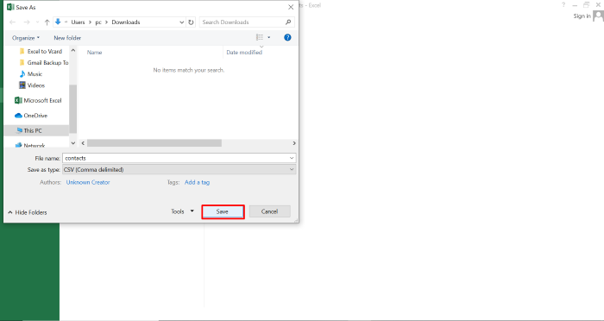Screen dimensions: 604x321
Task: Close the Save As dialog
Action: pos(291,7)
